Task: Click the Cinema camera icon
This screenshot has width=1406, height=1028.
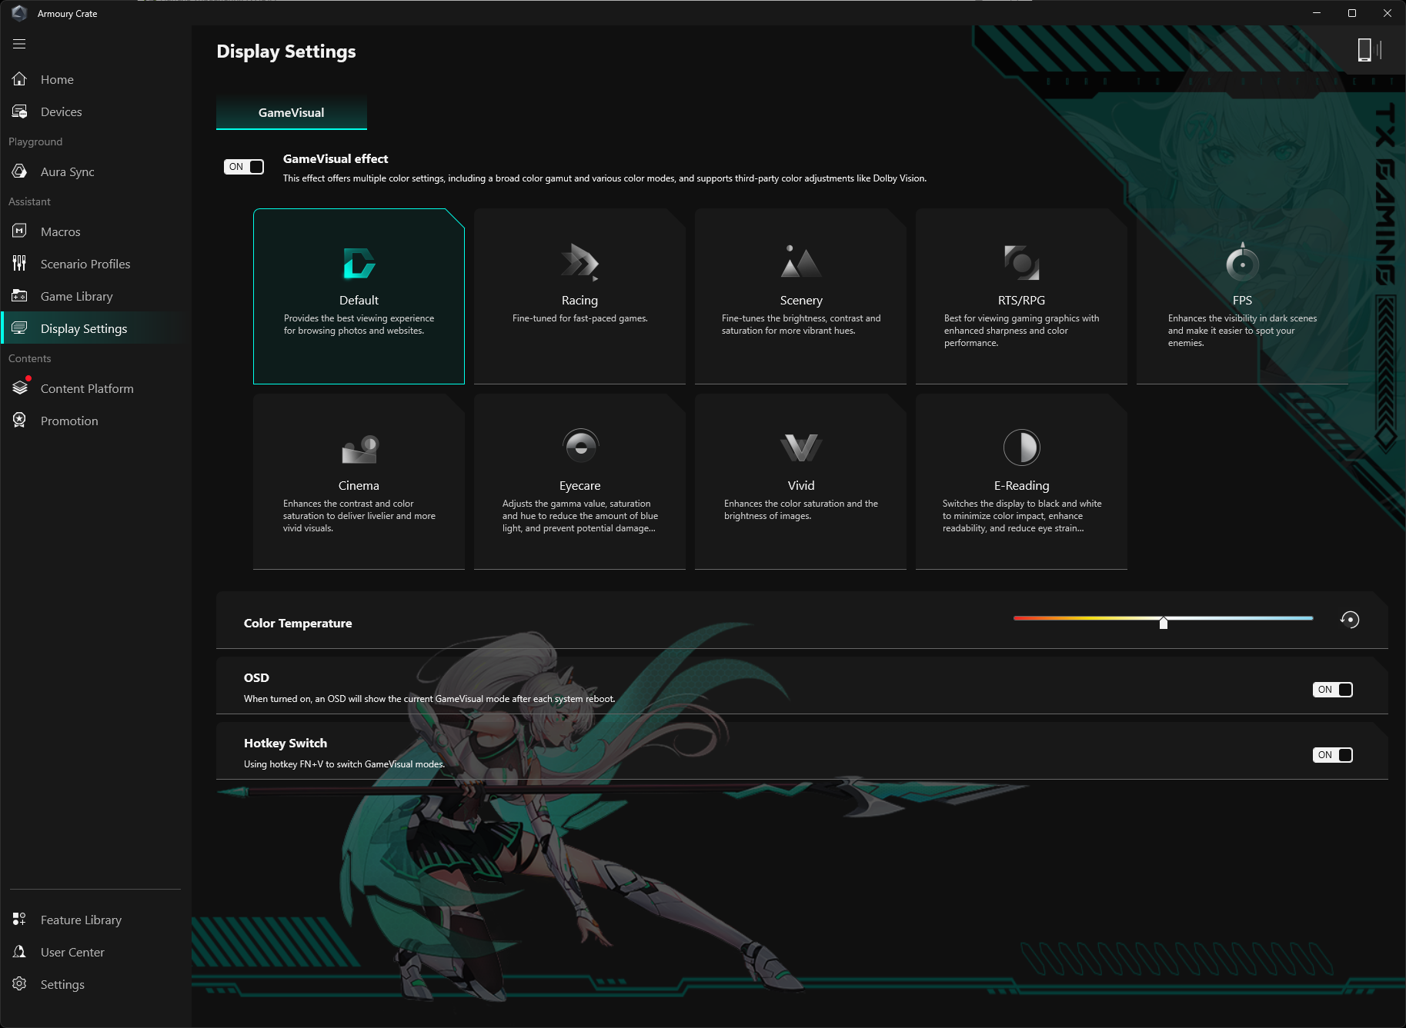Action: click(x=359, y=450)
